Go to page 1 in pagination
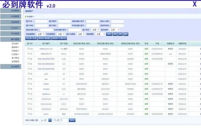This screenshot has height=128, width=201. 50,120
